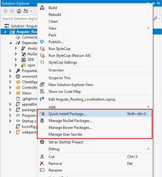Screen dimensions: 162x177
Task: Expand the ClientApp folder
Action: tap(10, 82)
